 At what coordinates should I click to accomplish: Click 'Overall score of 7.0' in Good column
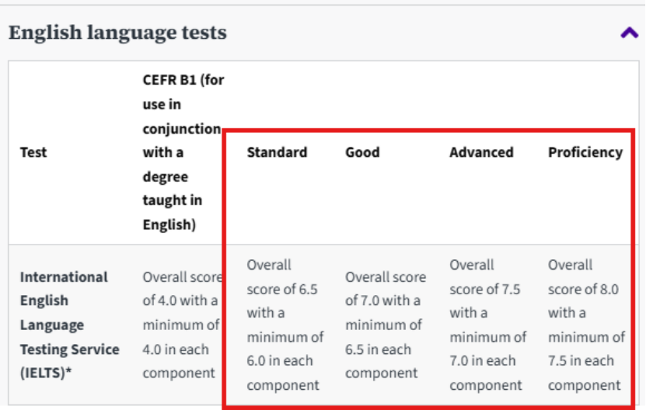tap(386, 289)
